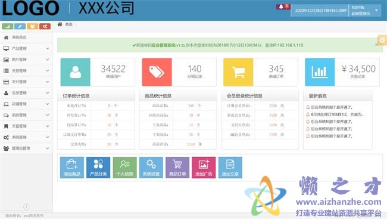
Task: Expand the 系统管理 chevron
Action: [x=48, y=137]
